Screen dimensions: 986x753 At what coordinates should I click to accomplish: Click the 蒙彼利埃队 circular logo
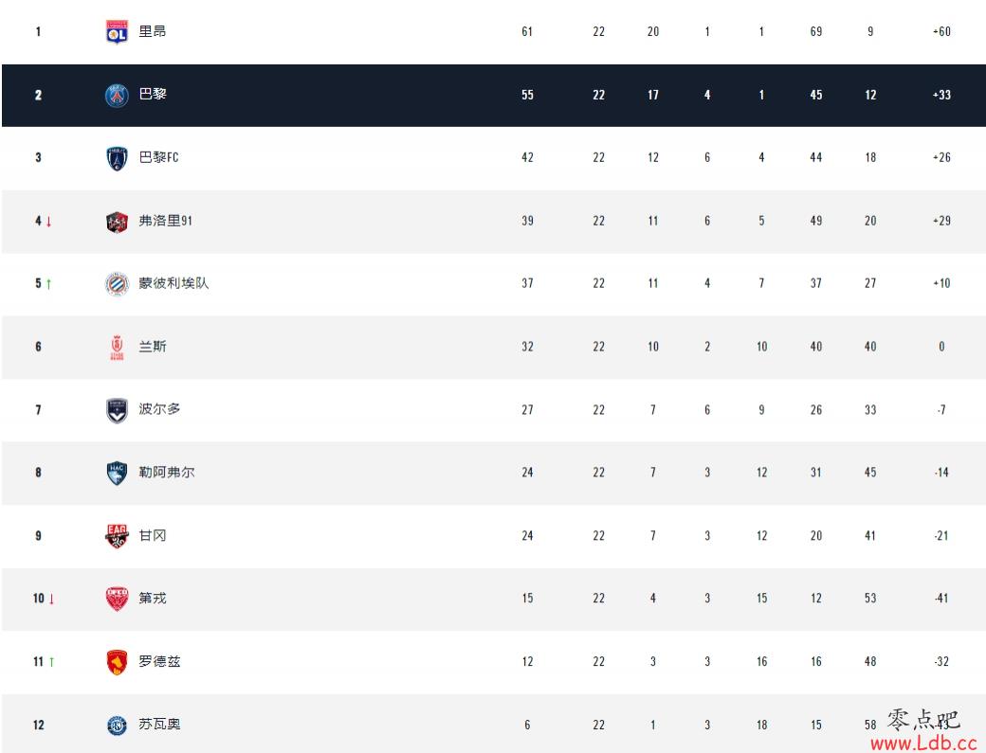(117, 284)
